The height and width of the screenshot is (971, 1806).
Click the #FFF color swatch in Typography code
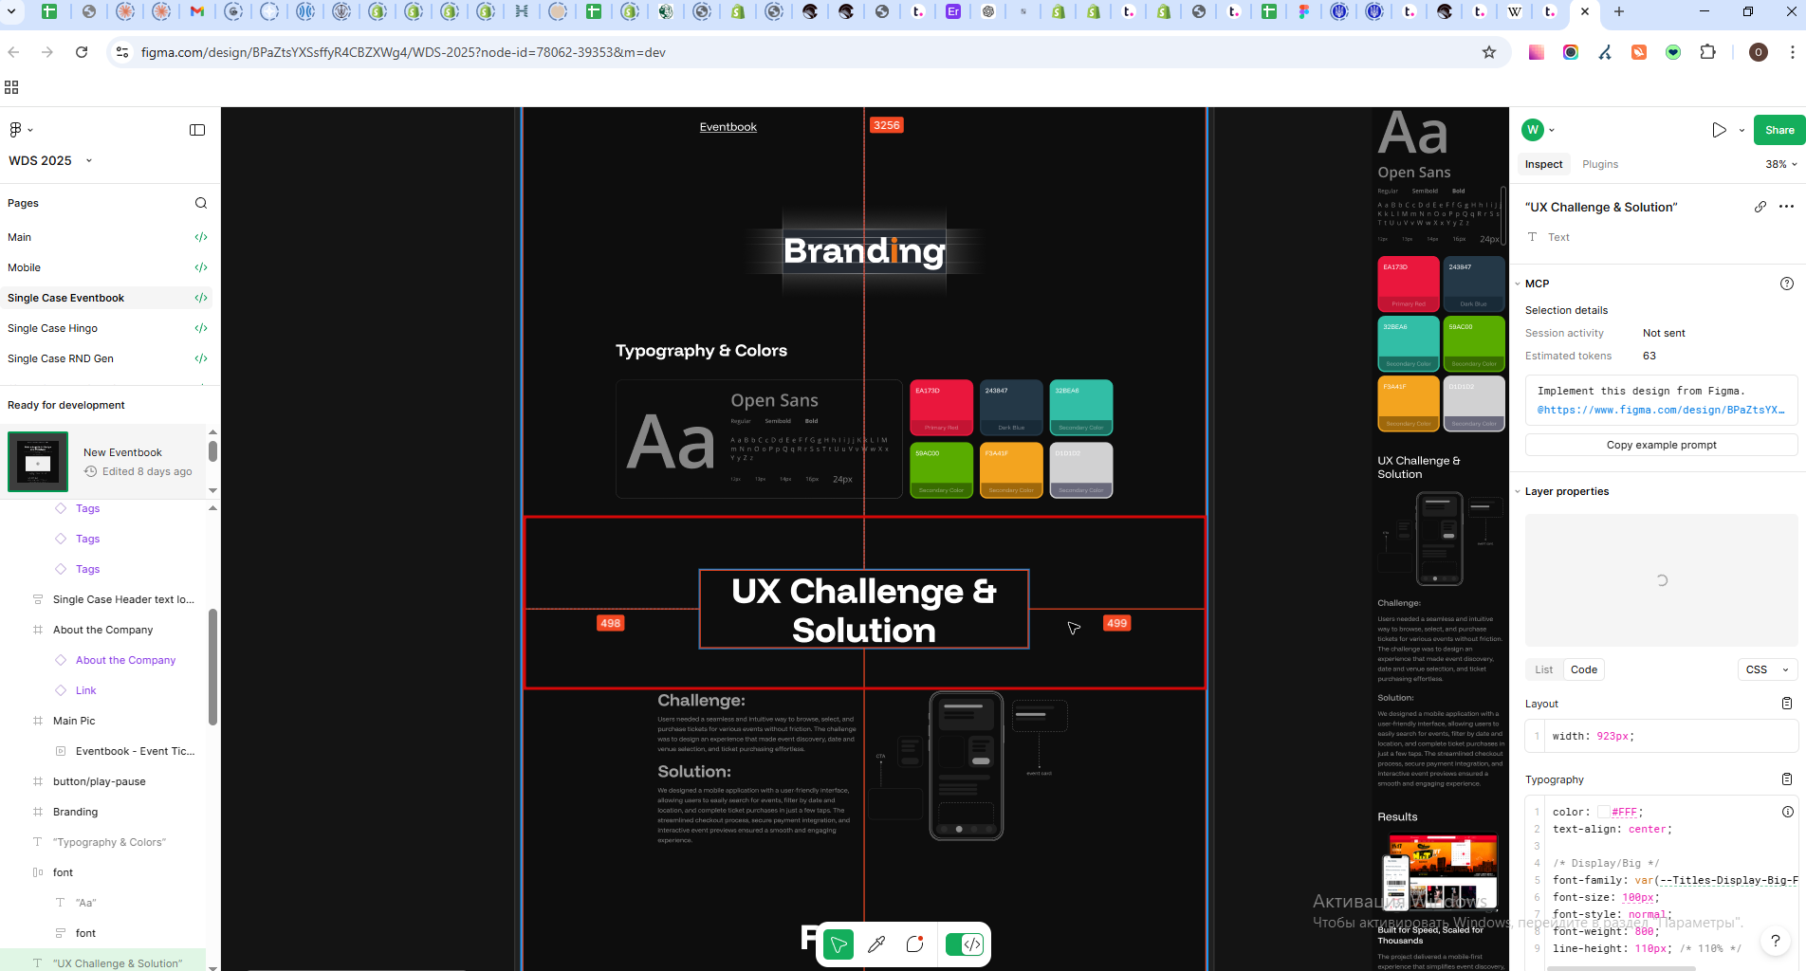tap(1603, 812)
